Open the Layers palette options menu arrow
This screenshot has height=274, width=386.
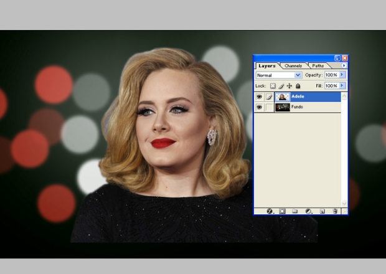[344, 65]
